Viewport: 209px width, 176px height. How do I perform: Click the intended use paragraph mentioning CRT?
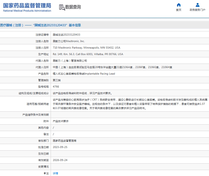pos(130,104)
